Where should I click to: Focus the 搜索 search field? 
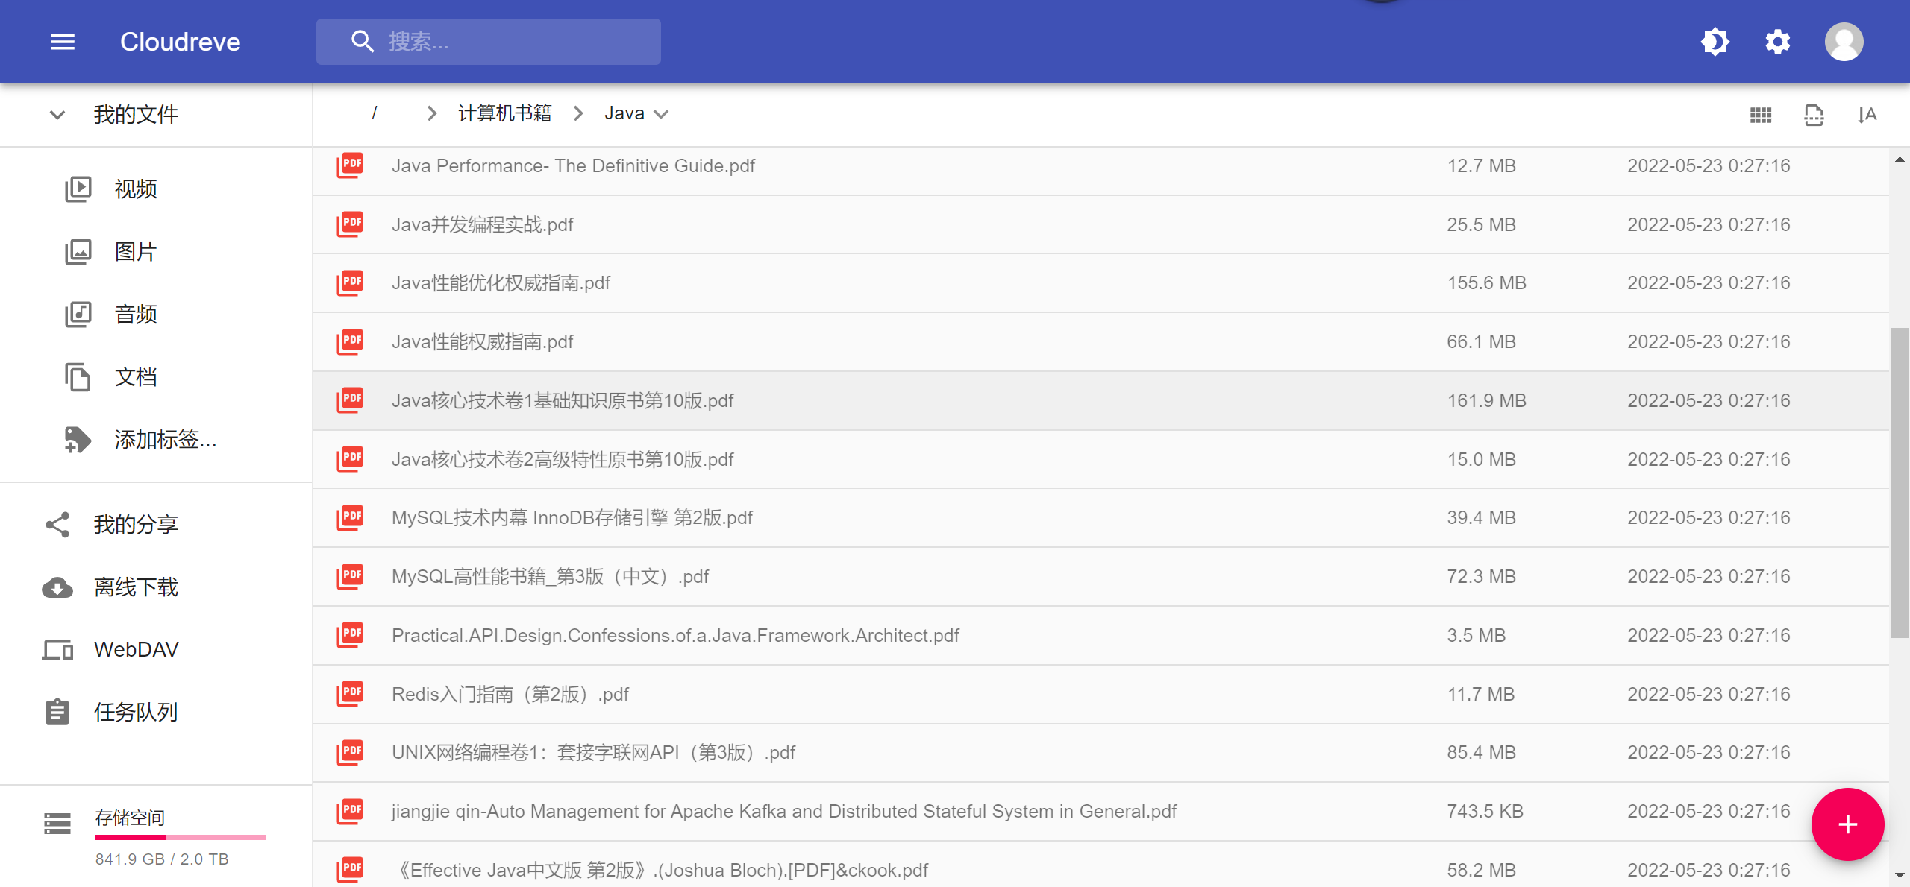[515, 42]
